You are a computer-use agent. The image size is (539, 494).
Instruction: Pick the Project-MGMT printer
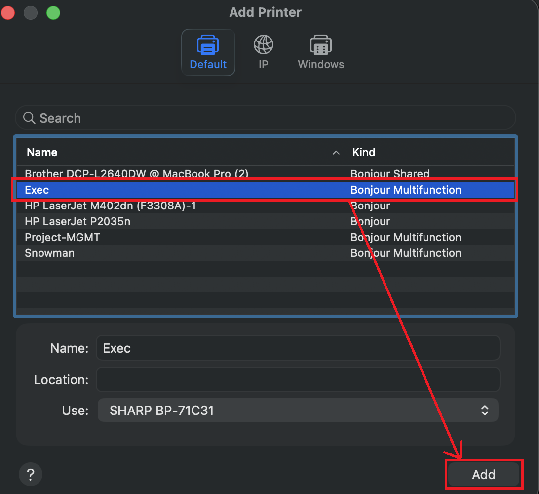pos(63,237)
